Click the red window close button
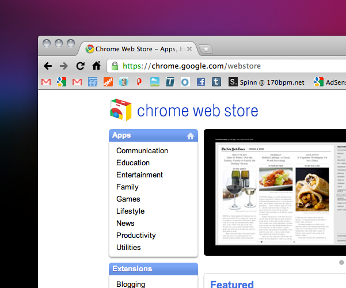The image size is (346, 288). 47,43
